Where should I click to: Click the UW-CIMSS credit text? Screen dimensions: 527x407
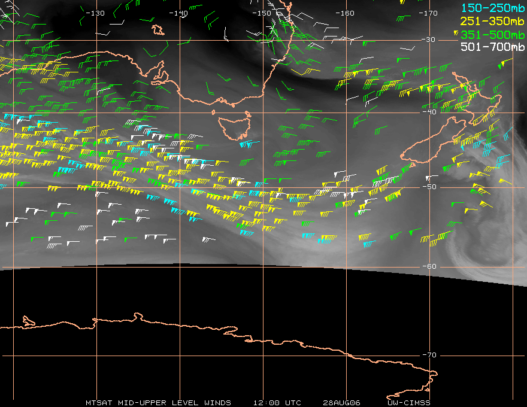[x=408, y=403]
